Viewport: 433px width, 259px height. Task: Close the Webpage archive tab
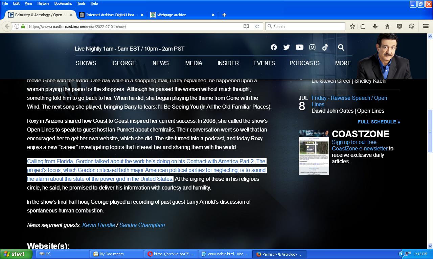(213, 15)
